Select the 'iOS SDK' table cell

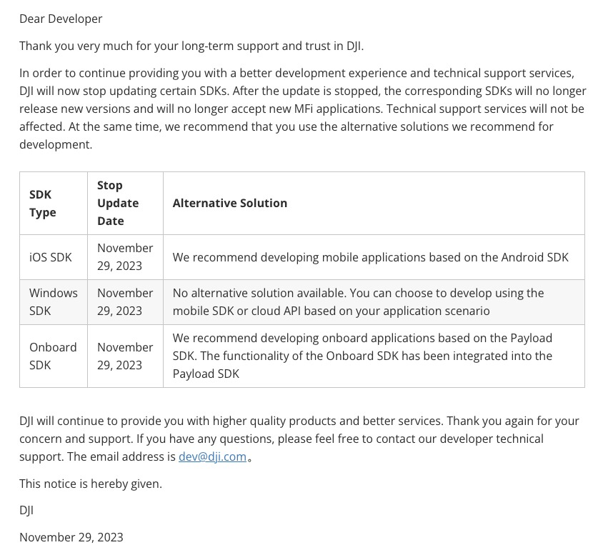click(54, 257)
